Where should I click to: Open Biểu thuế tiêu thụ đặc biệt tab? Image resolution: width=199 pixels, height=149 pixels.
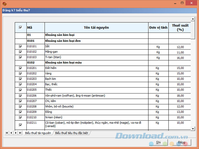click(72, 133)
